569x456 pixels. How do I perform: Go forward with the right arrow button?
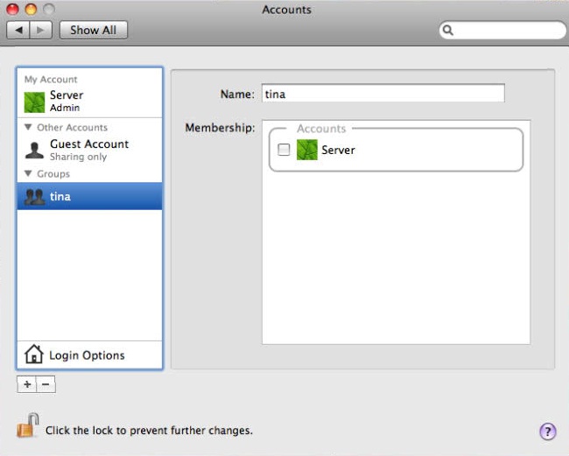point(40,30)
